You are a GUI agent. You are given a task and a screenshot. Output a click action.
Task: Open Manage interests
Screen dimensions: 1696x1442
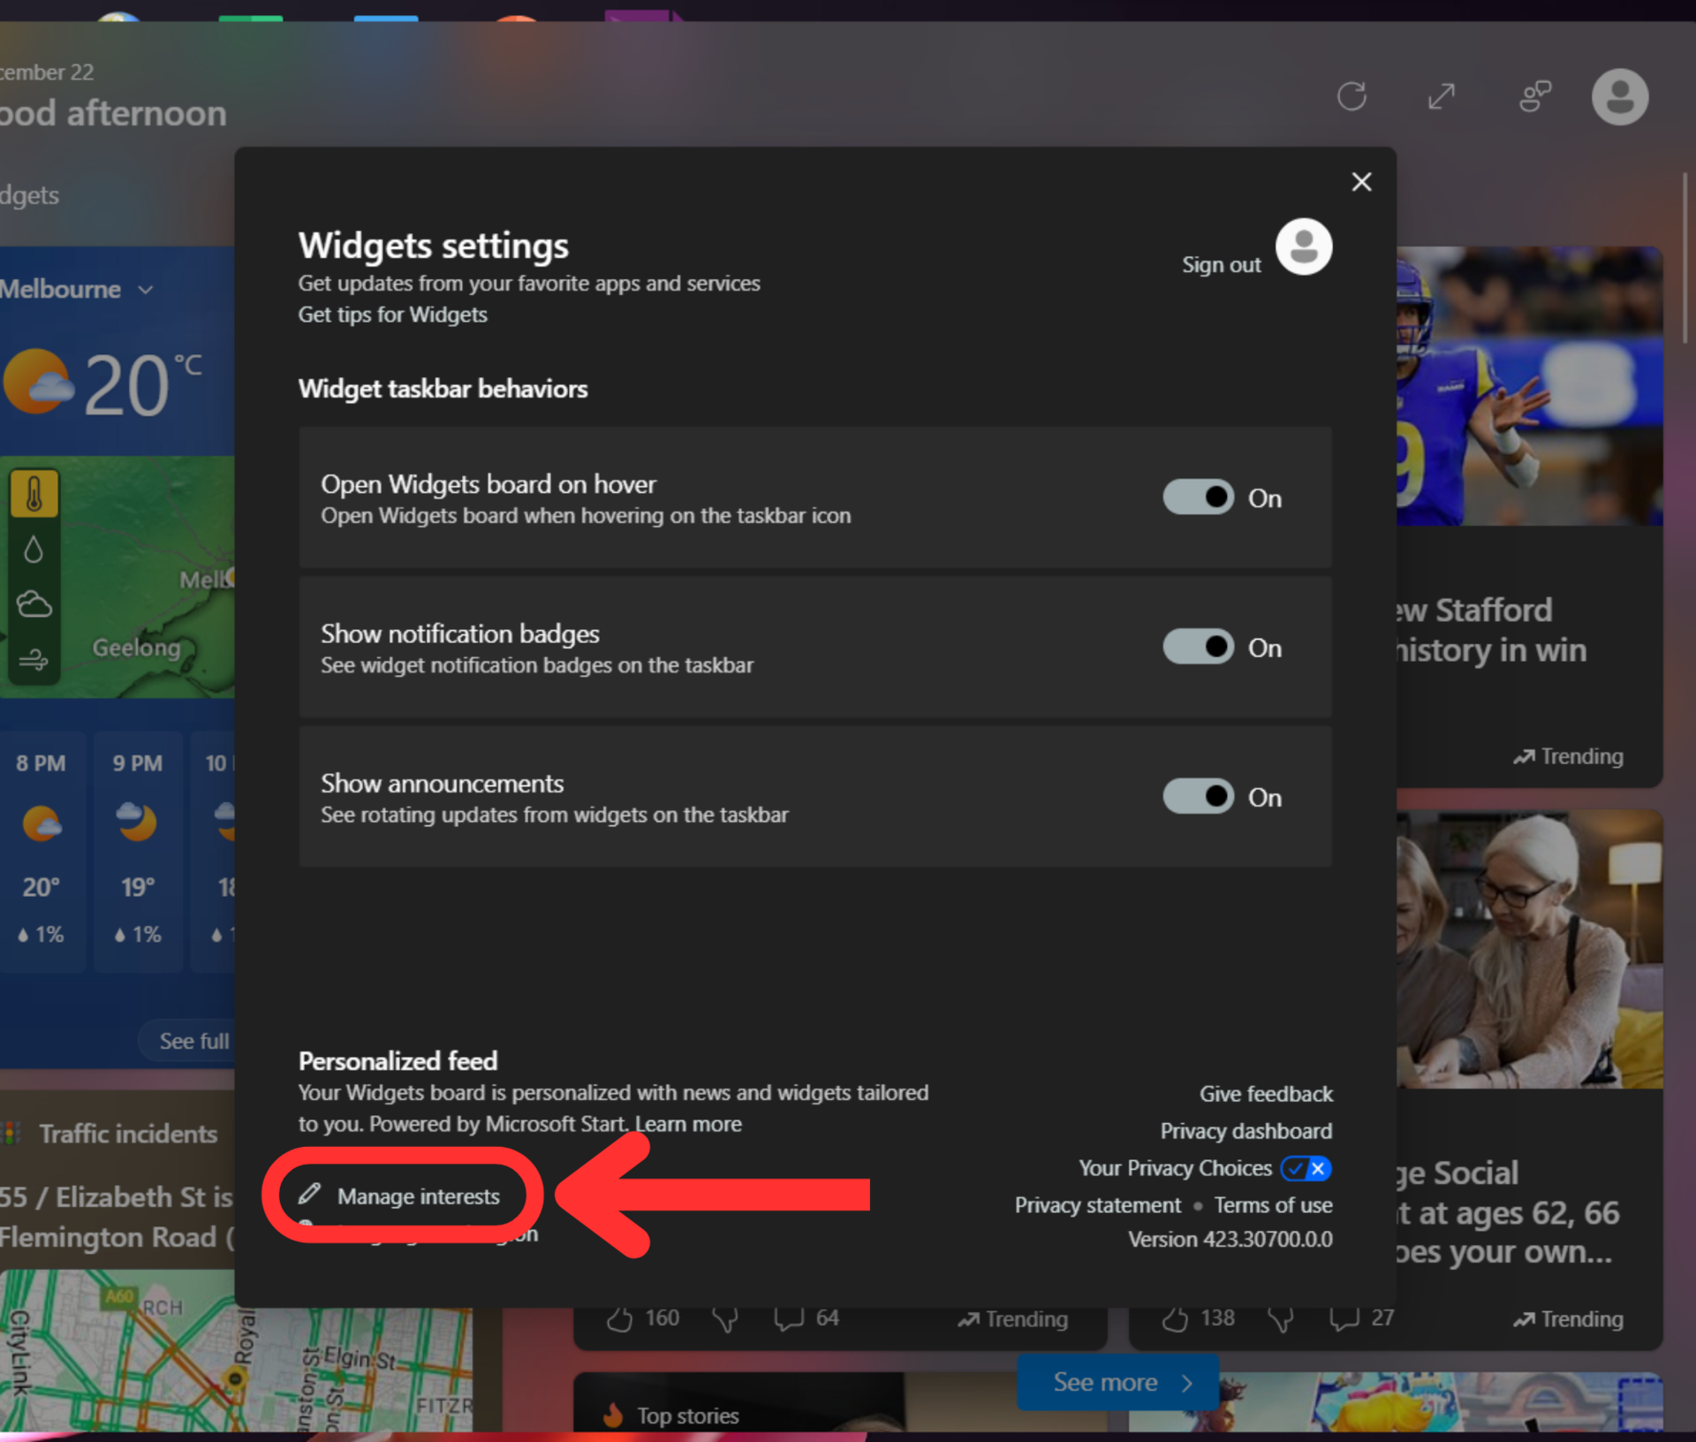(417, 1196)
